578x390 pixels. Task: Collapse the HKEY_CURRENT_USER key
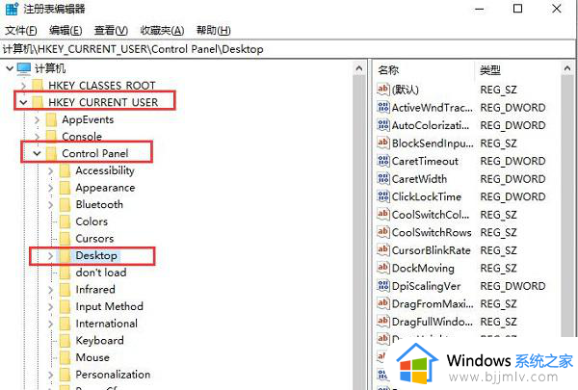click(x=23, y=102)
